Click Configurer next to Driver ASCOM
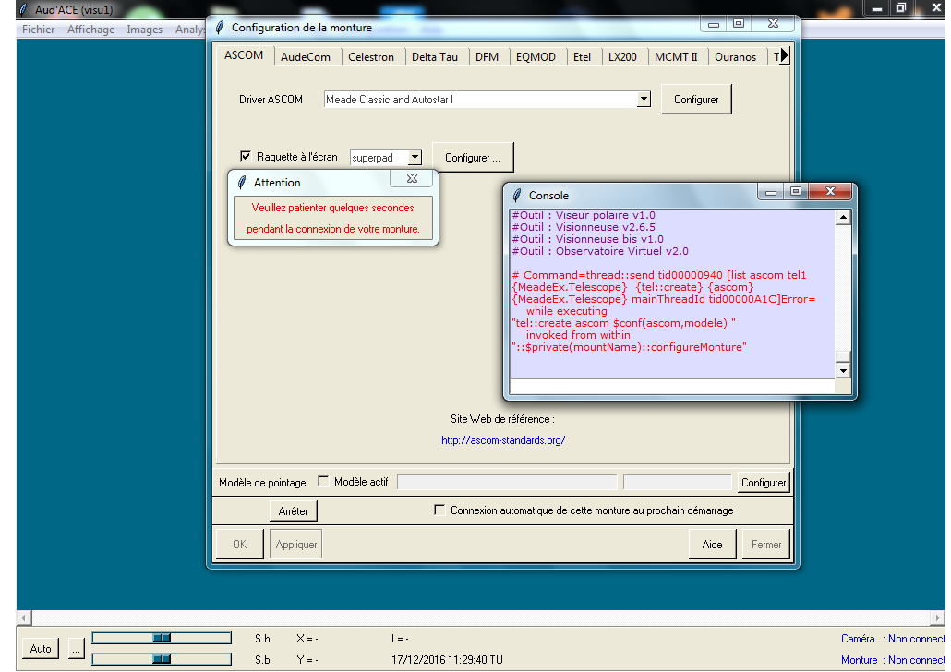 coord(696,100)
